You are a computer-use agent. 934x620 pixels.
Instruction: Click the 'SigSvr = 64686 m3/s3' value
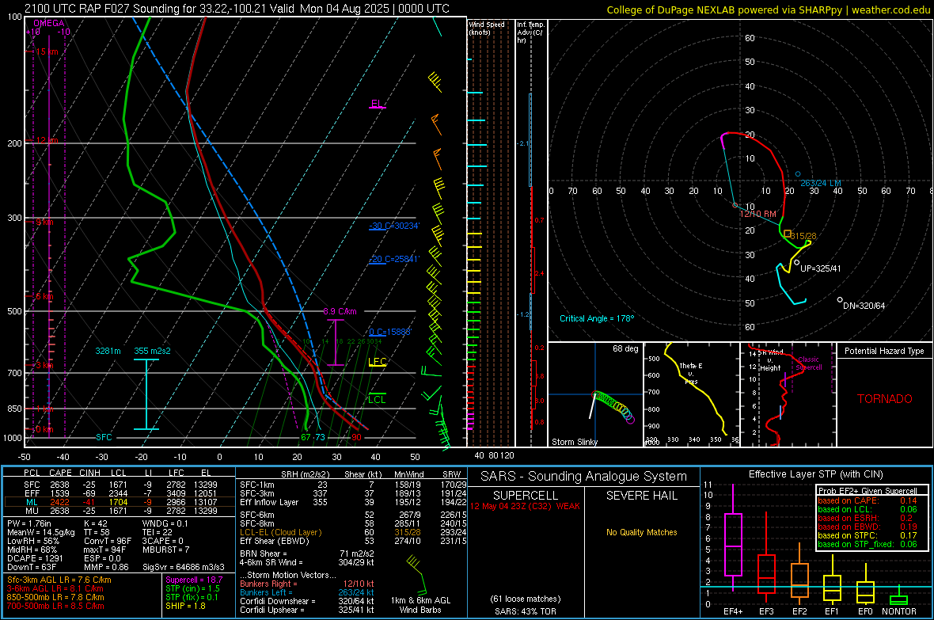(x=184, y=567)
